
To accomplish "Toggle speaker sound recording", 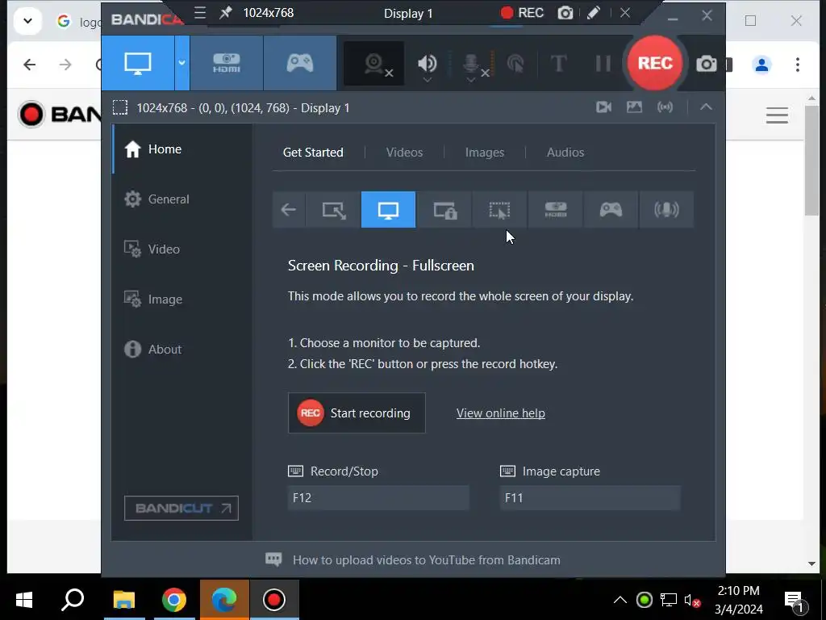I will click(427, 63).
